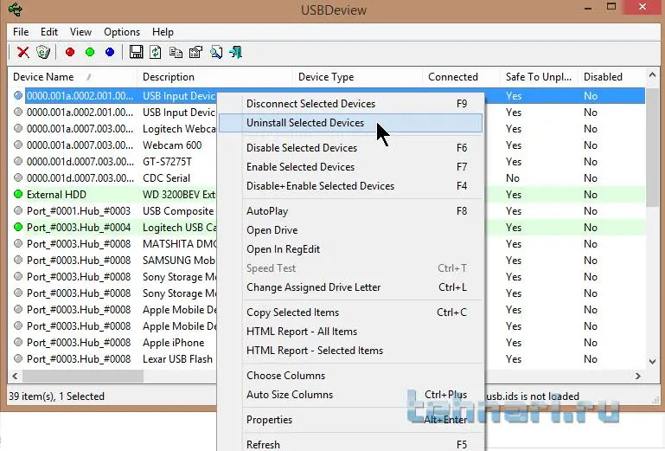Select AutoPlay in the context menu
Image resolution: width=665 pixels, height=451 pixels.
(x=350, y=211)
